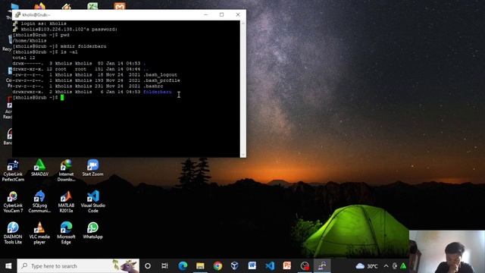
Task: Click the .bash_logout filename in terminal
Action: coord(160,74)
